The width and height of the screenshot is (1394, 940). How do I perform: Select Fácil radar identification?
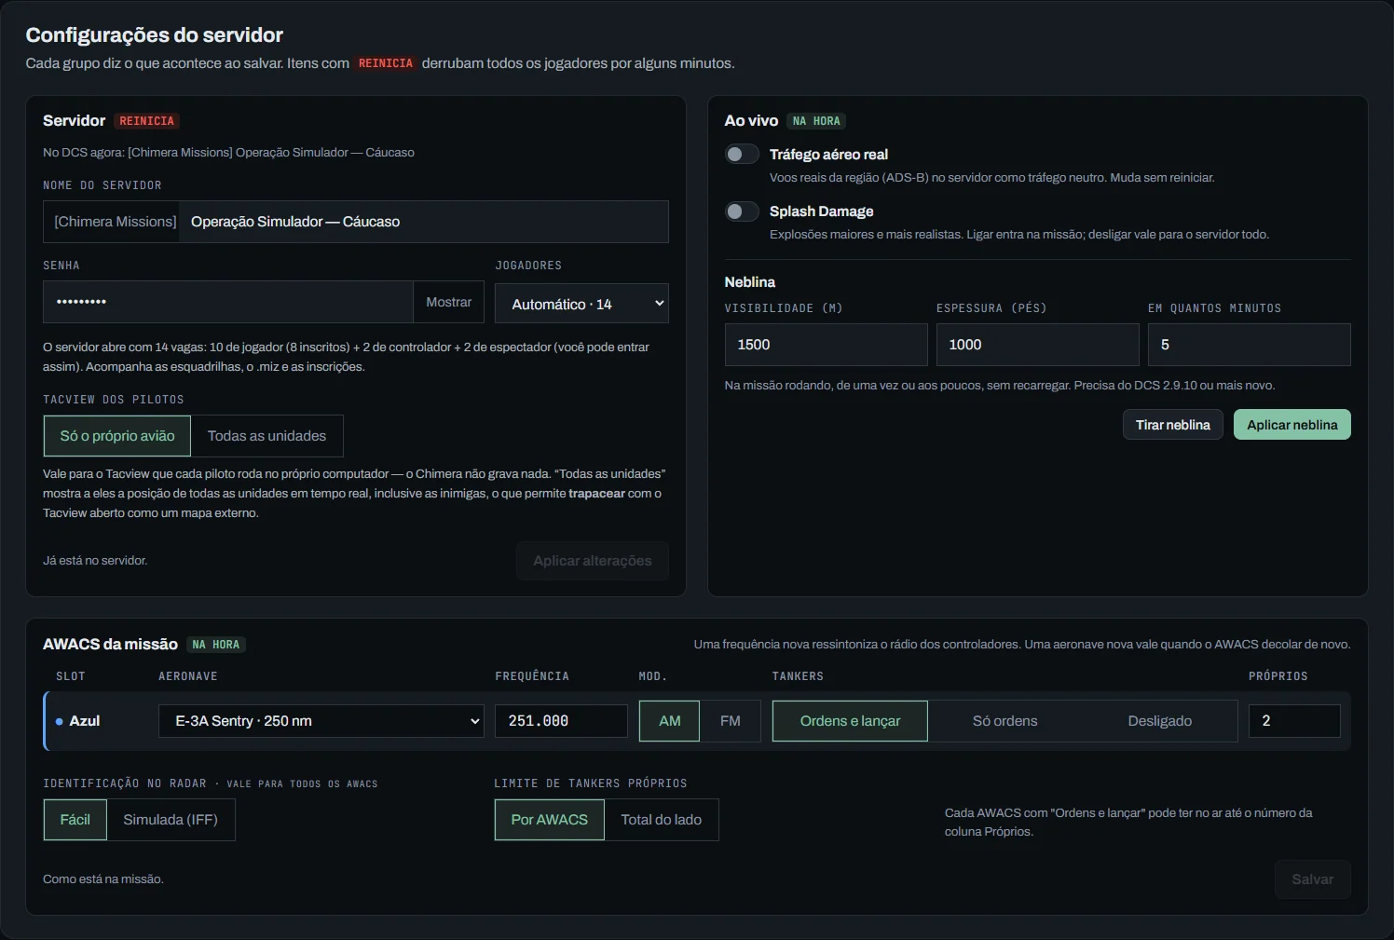[x=75, y=820]
